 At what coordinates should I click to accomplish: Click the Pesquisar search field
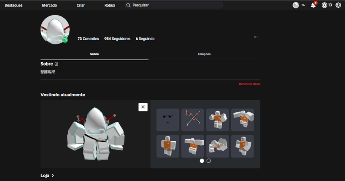click(175, 5)
